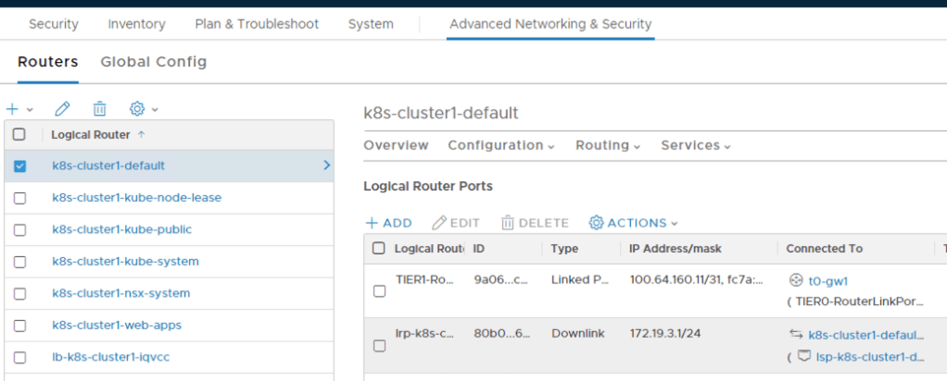The height and width of the screenshot is (381, 947).
Task: Open the Routing dropdown menu
Action: [608, 145]
